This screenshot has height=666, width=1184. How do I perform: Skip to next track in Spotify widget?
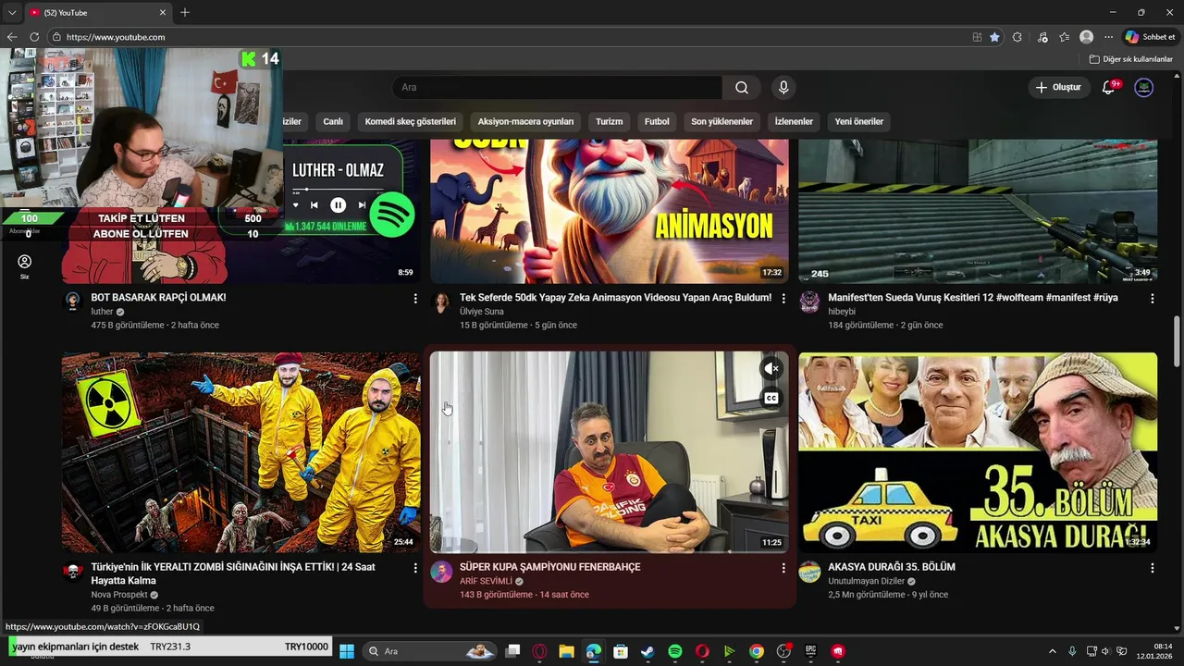point(362,205)
